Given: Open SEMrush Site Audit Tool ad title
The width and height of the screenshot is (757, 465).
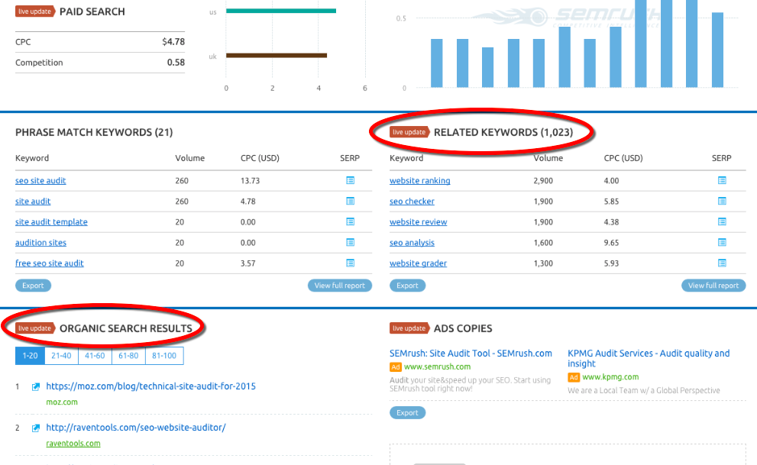Looking at the screenshot, I should point(471,354).
